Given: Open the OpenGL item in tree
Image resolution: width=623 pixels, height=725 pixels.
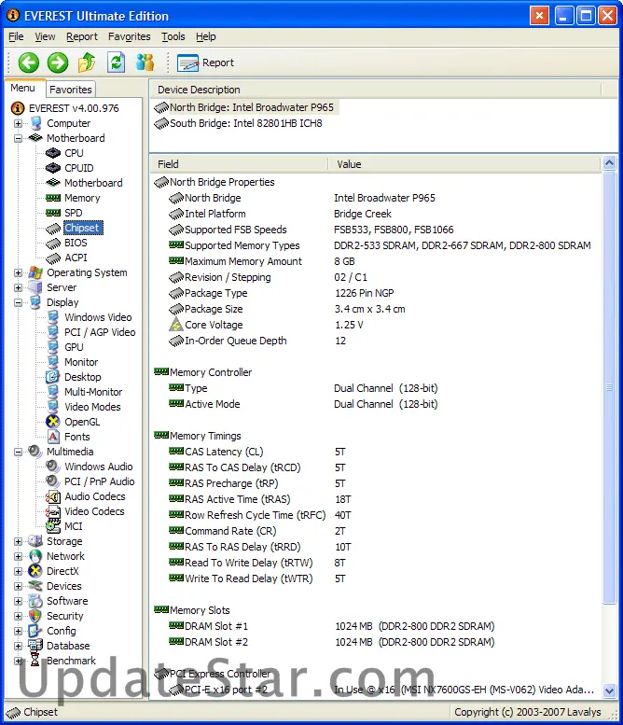Looking at the screenshot, I should [80, 422].
